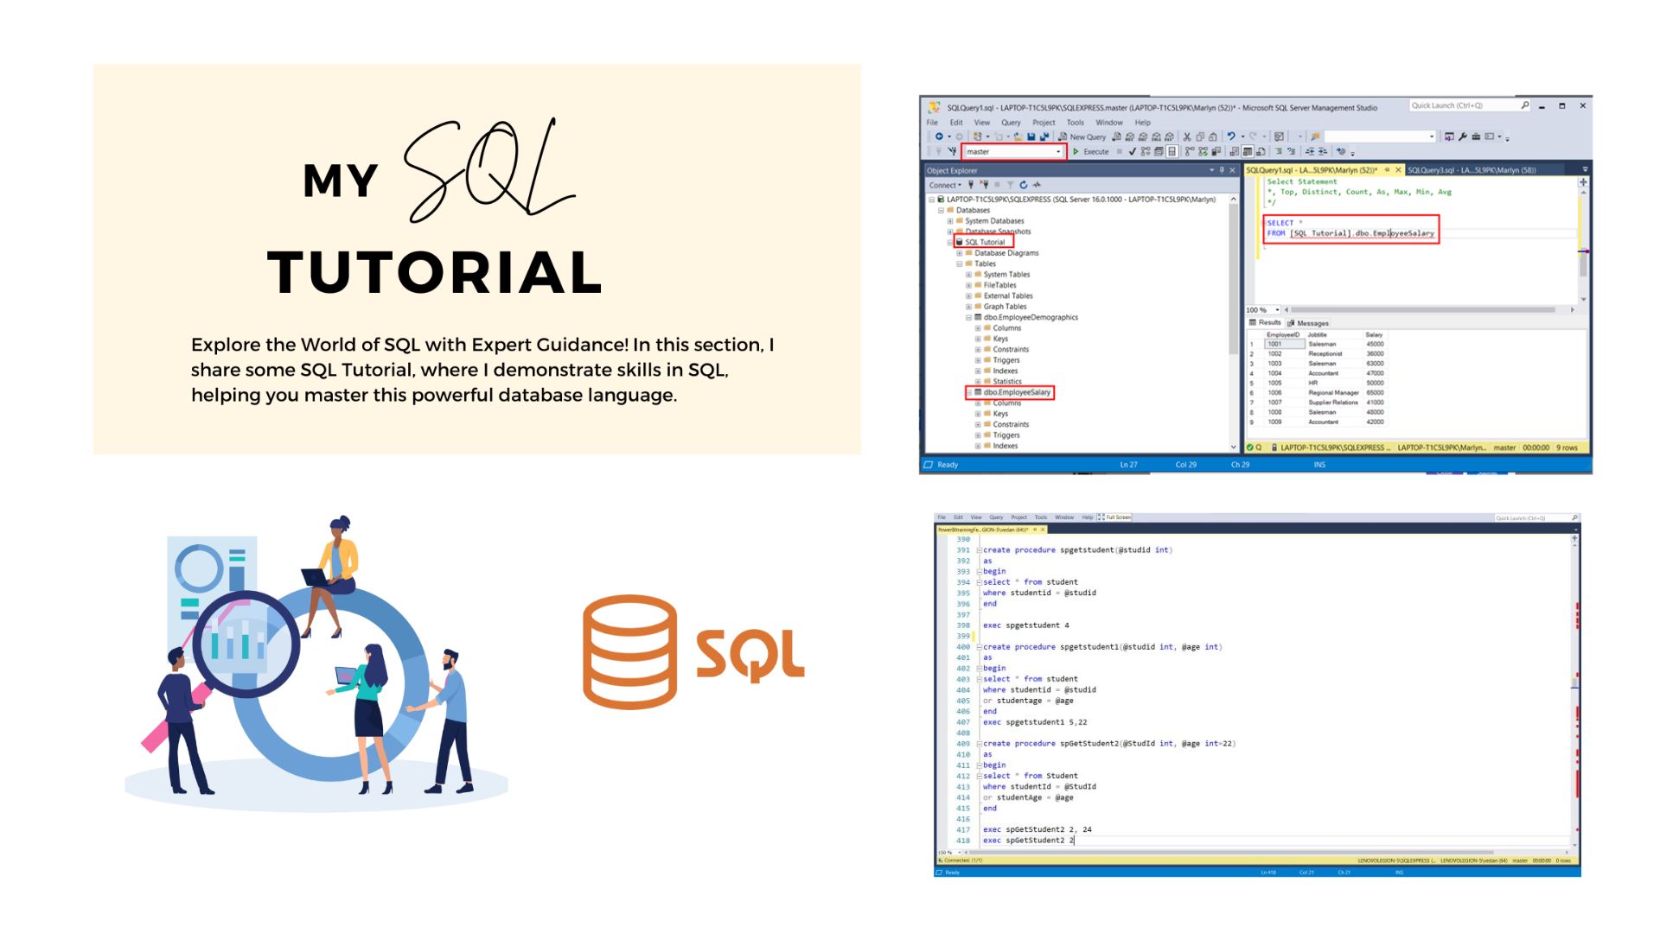Click the Quick Launch search magnifier icon

(x=1525, y=105)
